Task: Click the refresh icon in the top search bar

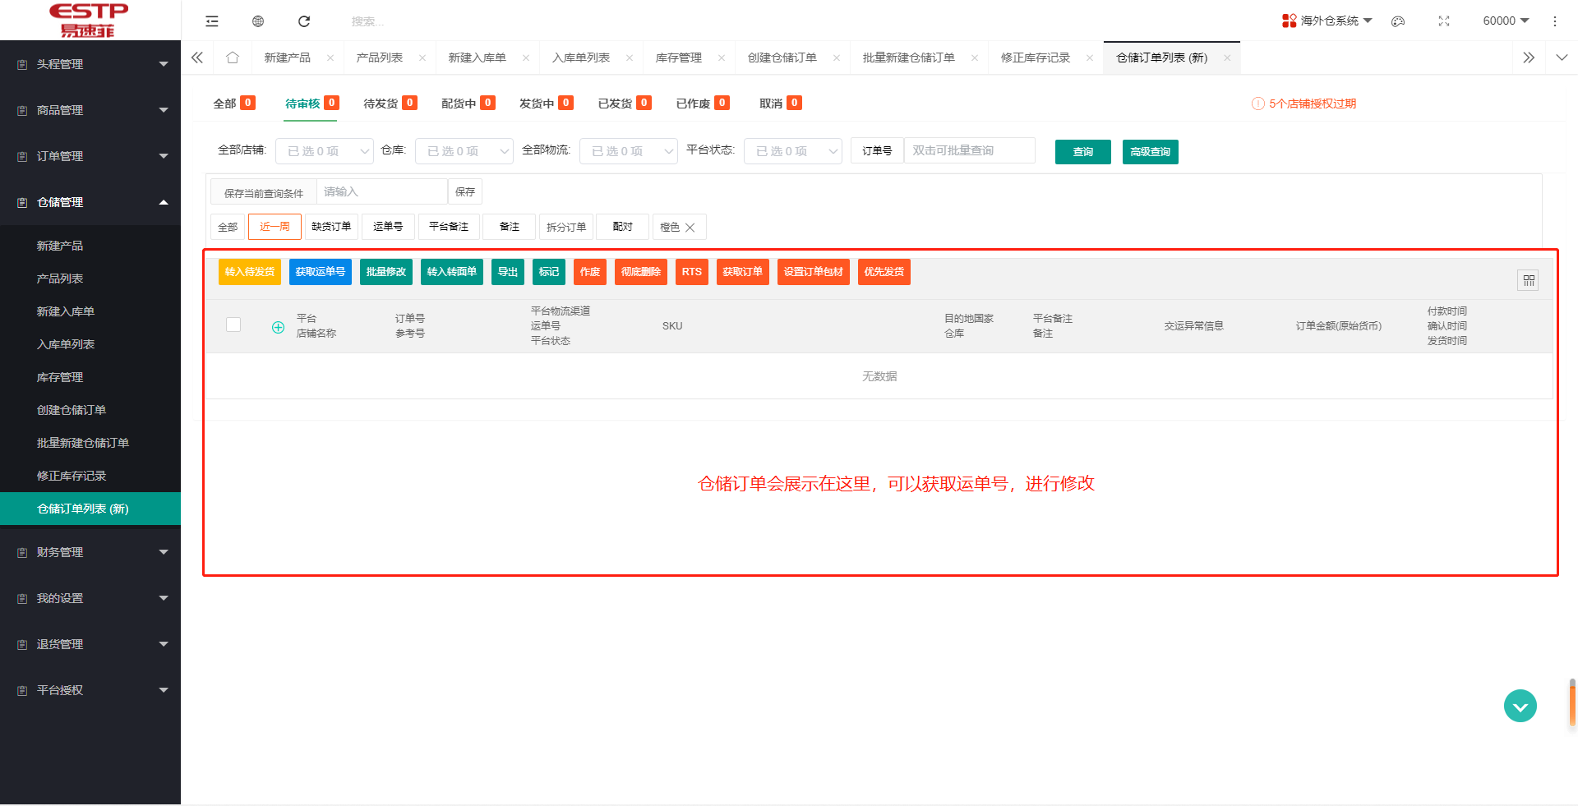Action: click(x=304, y=21)
